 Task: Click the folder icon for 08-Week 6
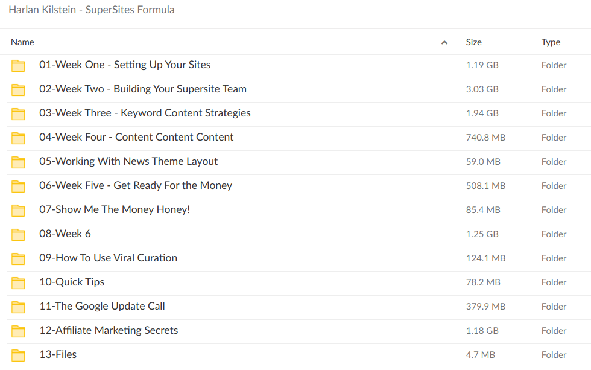point(19,235)
